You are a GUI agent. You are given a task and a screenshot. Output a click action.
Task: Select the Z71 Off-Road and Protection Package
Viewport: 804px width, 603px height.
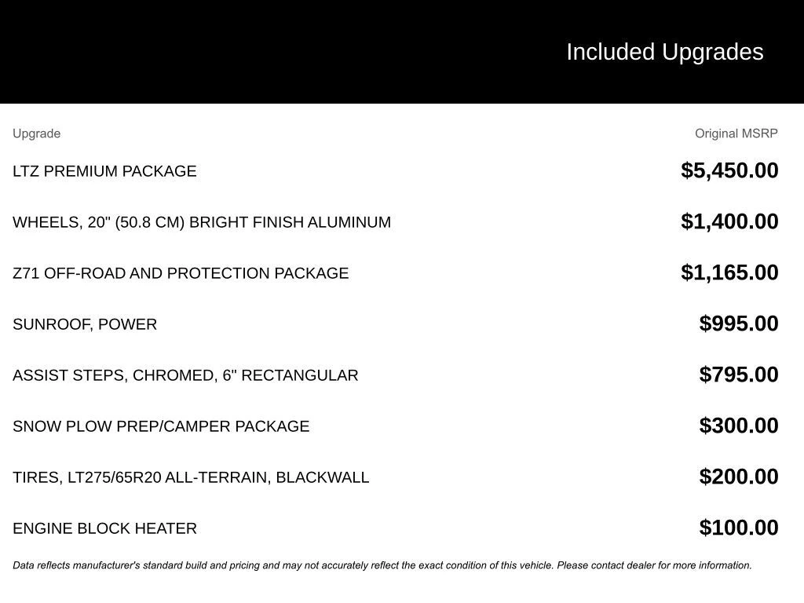point(181,273)
